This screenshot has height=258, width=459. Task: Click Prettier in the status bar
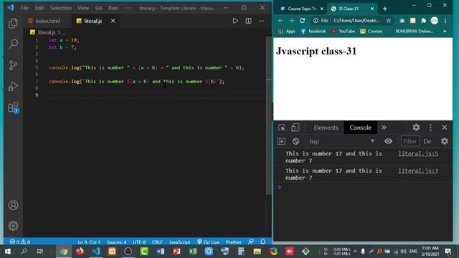(x=233, y=242)
